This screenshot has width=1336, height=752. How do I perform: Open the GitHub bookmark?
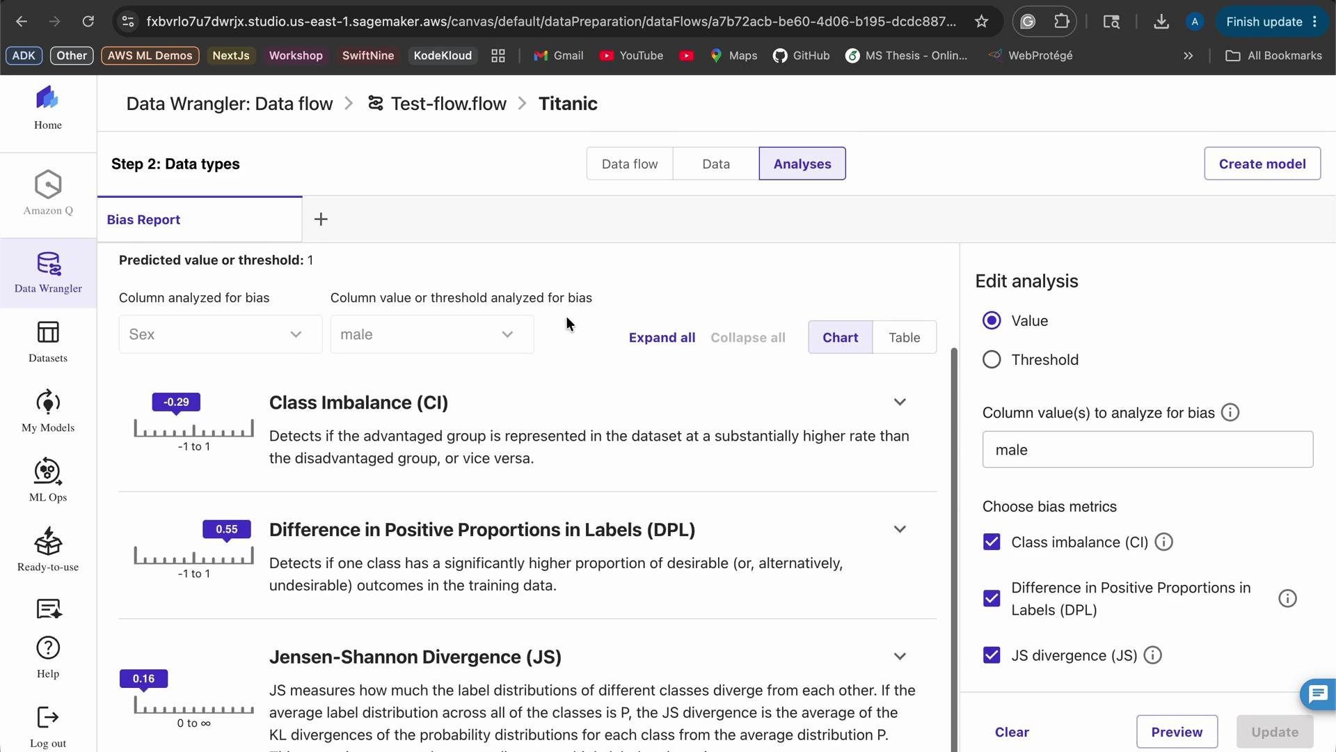pos(802,56)
